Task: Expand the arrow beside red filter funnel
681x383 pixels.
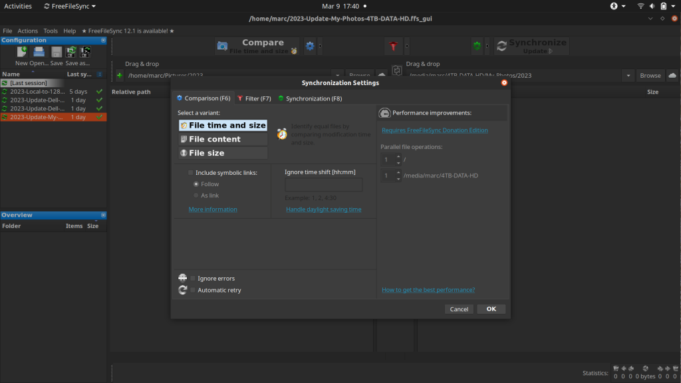Action: coord(407,46)
